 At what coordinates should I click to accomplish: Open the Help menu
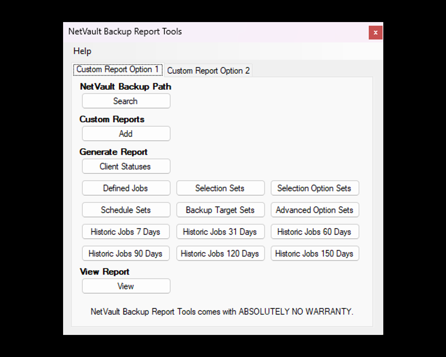click(x=82, y=51)
